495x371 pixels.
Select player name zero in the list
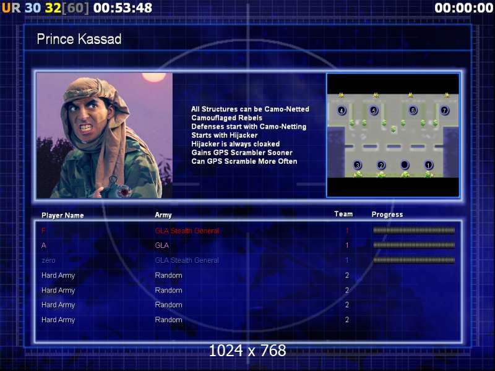pos(48,260)
